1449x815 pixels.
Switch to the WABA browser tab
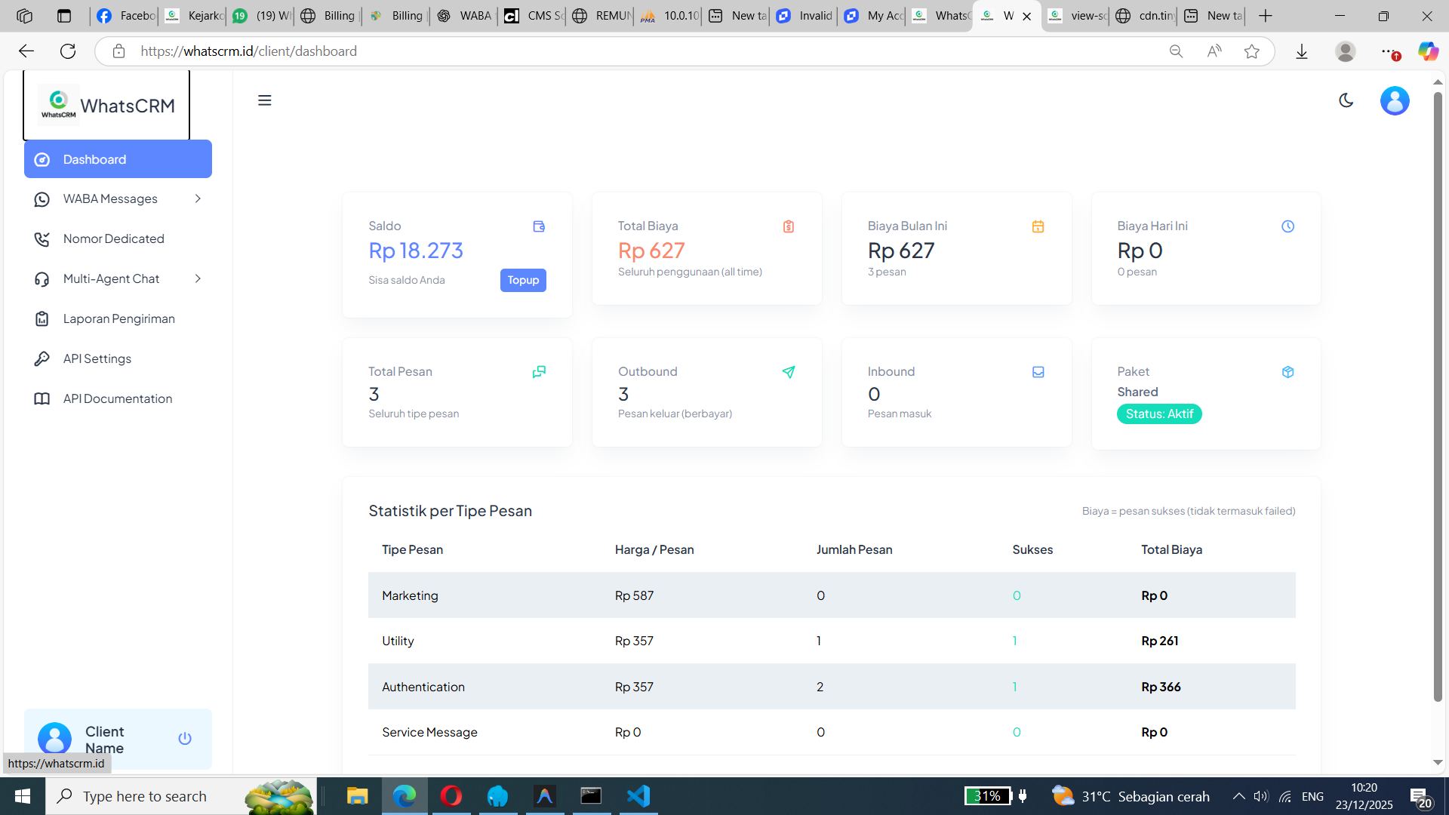(x=464, y=16)
